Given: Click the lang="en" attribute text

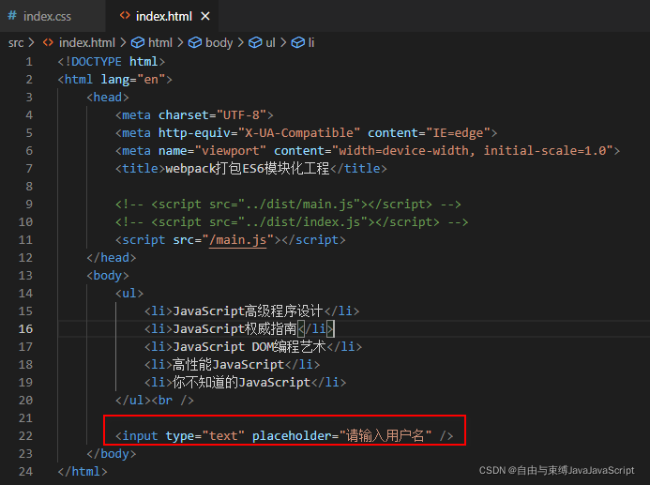Looking at the screenshot, I should 133,79.
